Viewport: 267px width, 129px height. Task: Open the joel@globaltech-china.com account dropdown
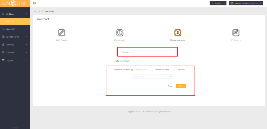tap(246, 3)
